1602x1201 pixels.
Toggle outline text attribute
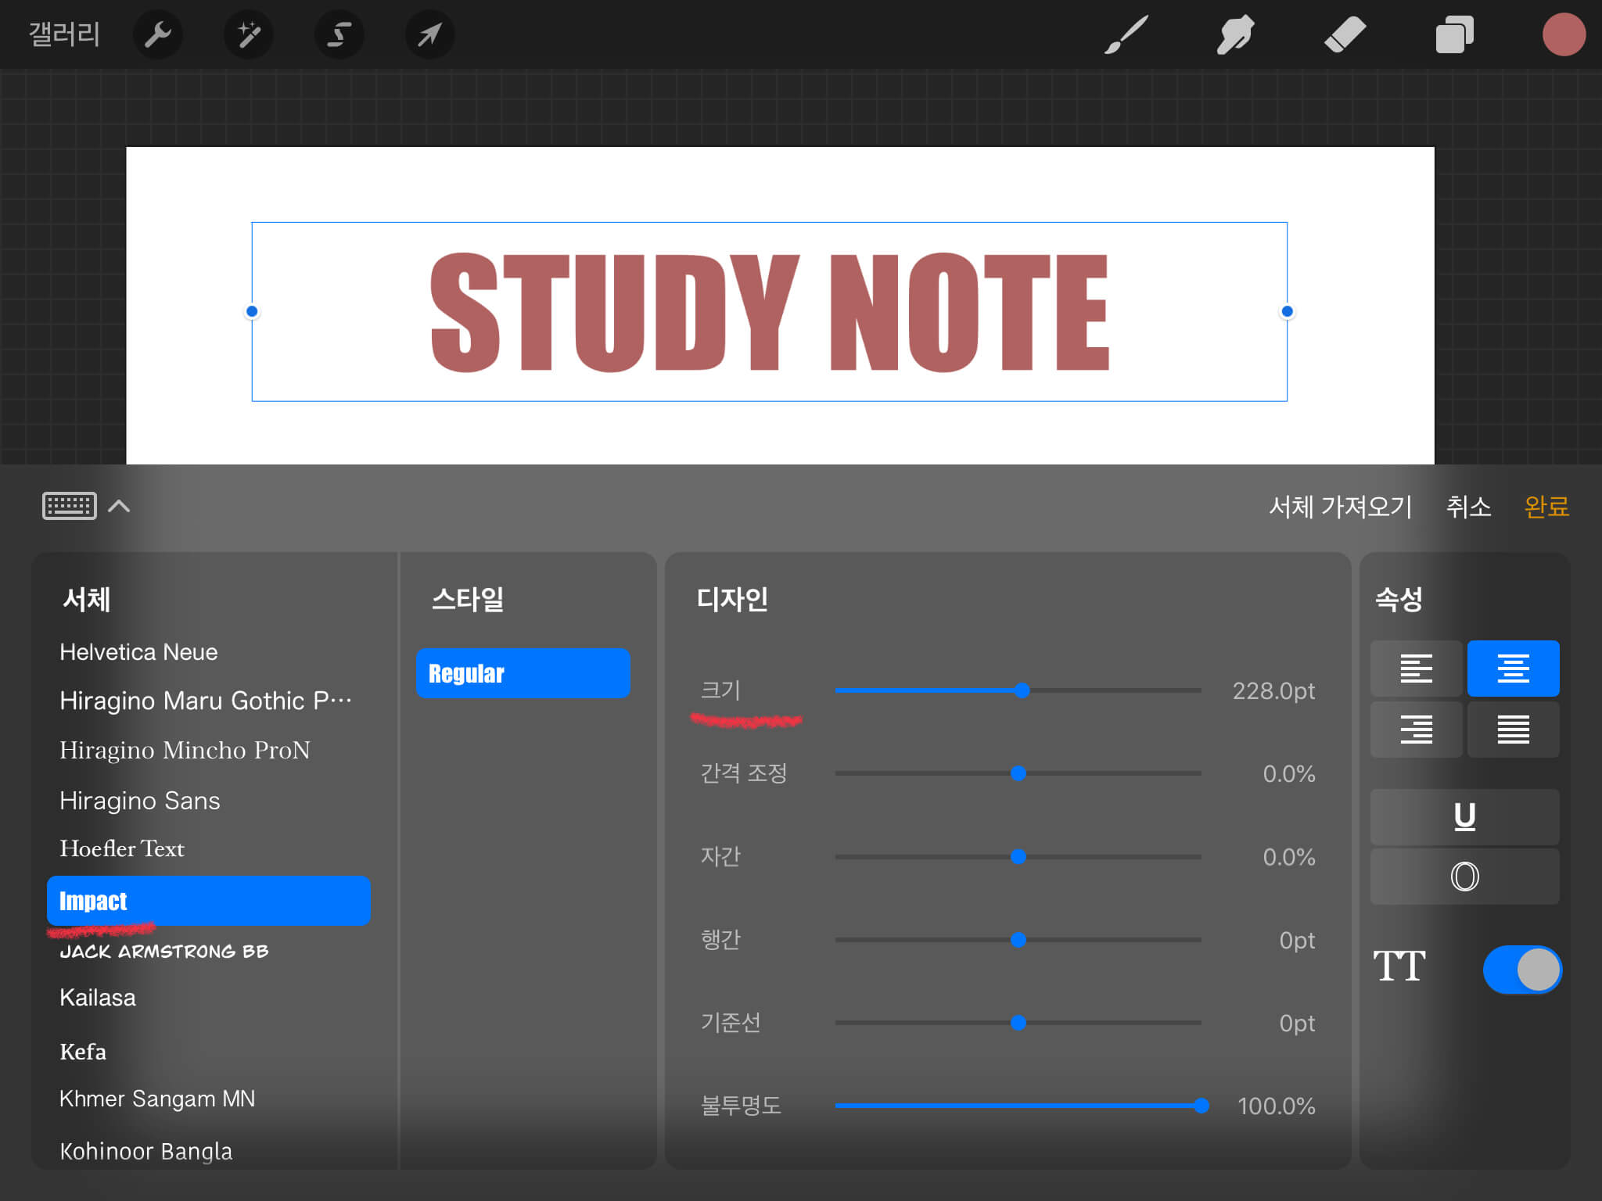tap(1464, 877)
